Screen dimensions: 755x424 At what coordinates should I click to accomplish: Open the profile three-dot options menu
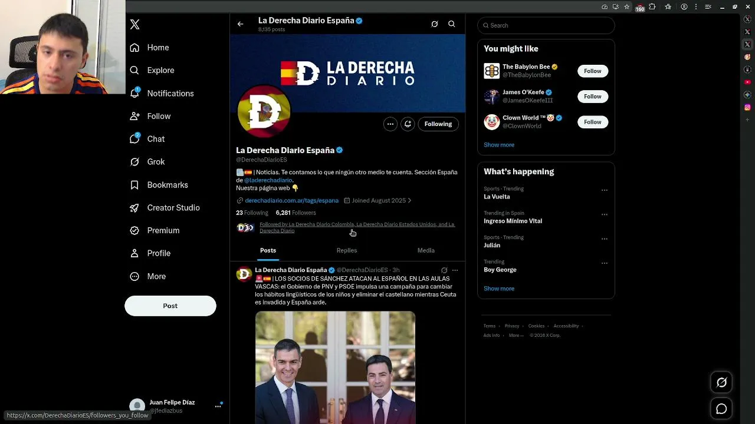(390, 124)
